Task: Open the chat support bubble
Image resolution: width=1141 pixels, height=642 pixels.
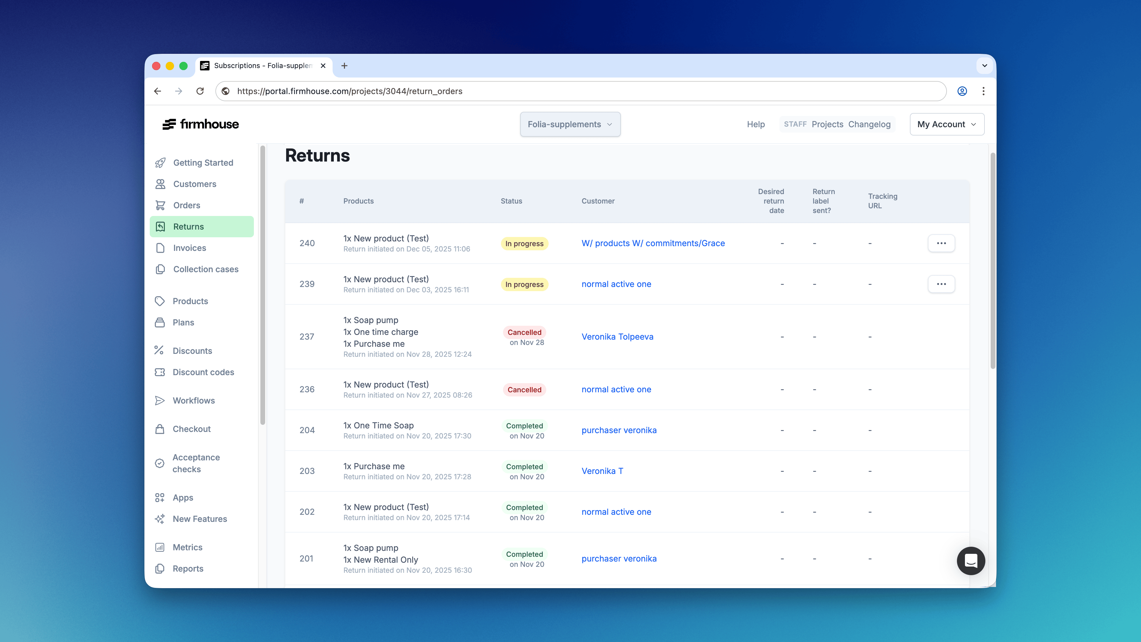Action: pos(971,561)
